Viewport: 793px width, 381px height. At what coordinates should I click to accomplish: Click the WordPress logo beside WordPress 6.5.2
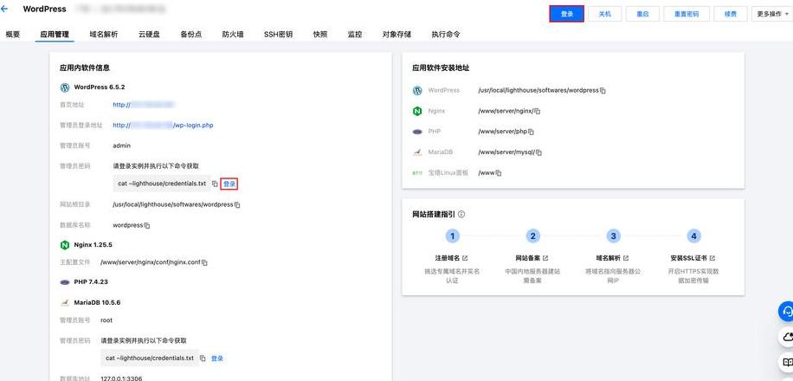[x=64, y=87]
